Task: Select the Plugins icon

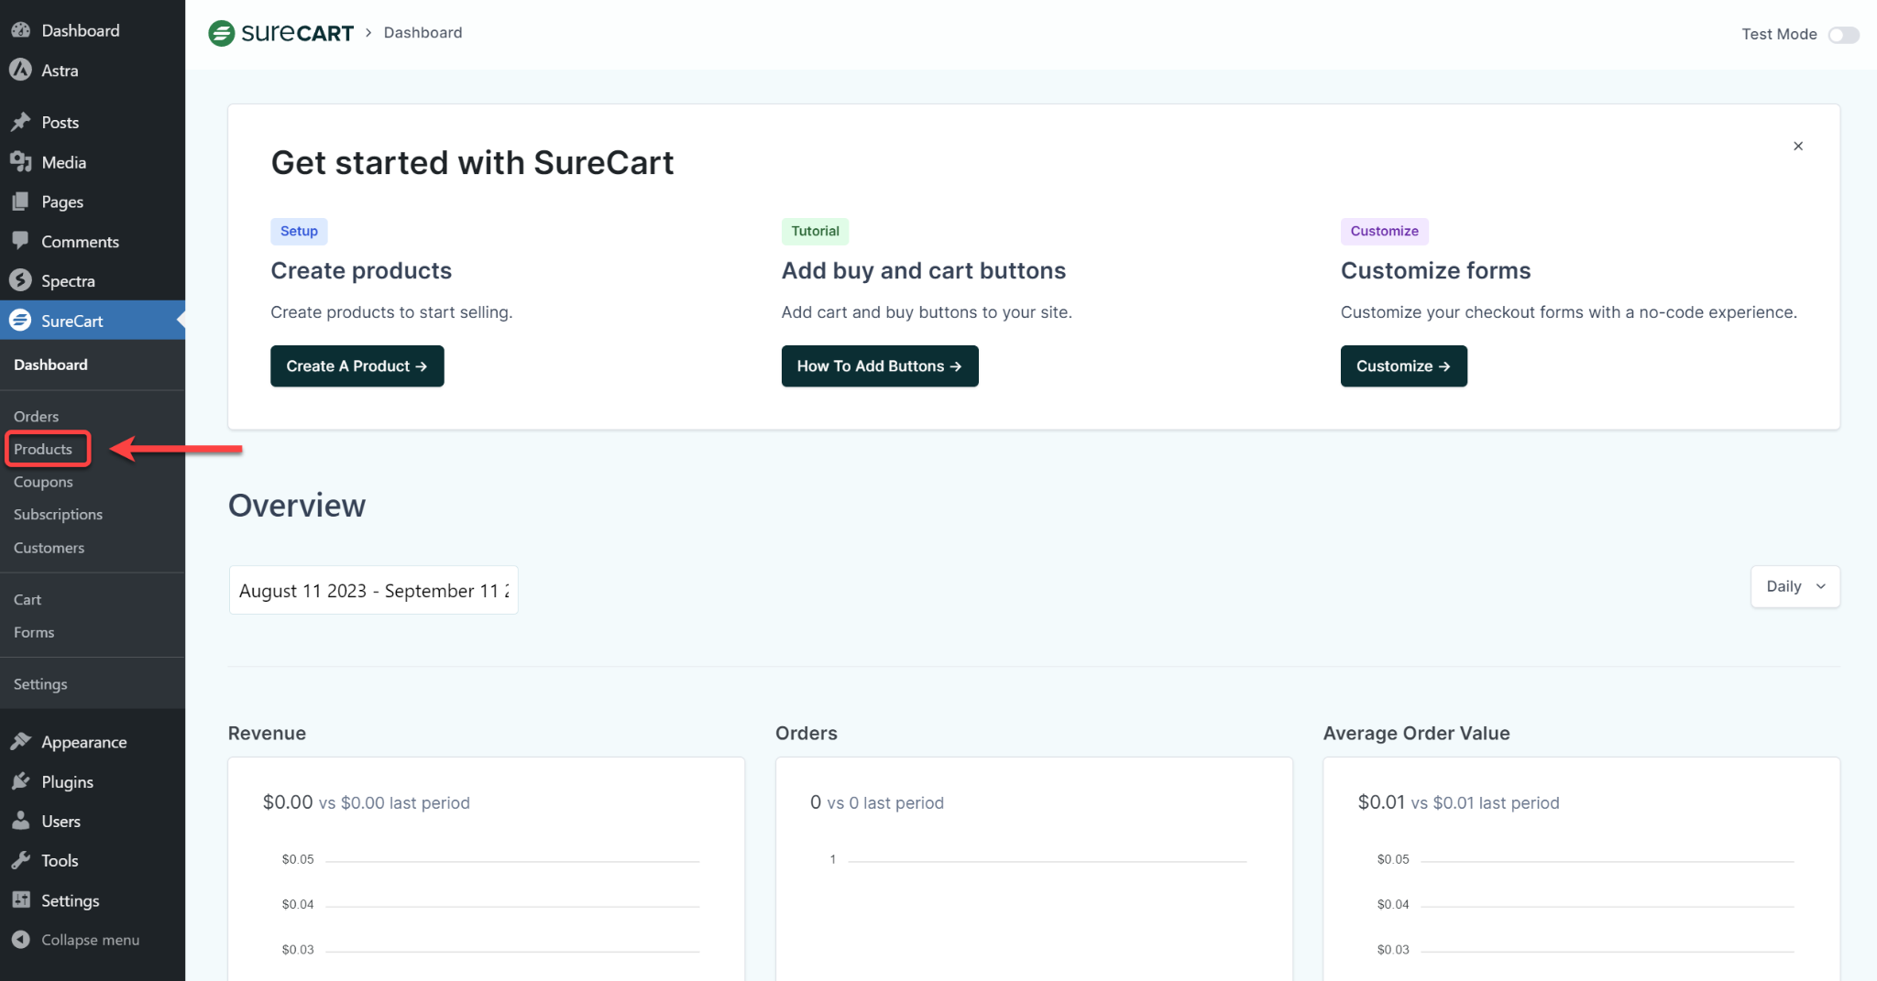Action: click(x=22, y=781)
